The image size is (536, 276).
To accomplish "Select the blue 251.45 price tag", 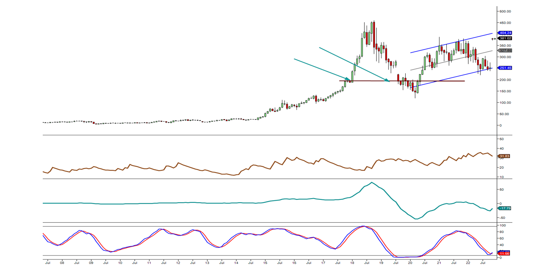I will (505, 68).
